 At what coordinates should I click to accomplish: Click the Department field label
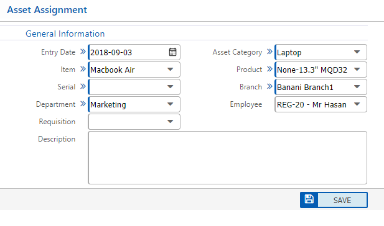55,104
